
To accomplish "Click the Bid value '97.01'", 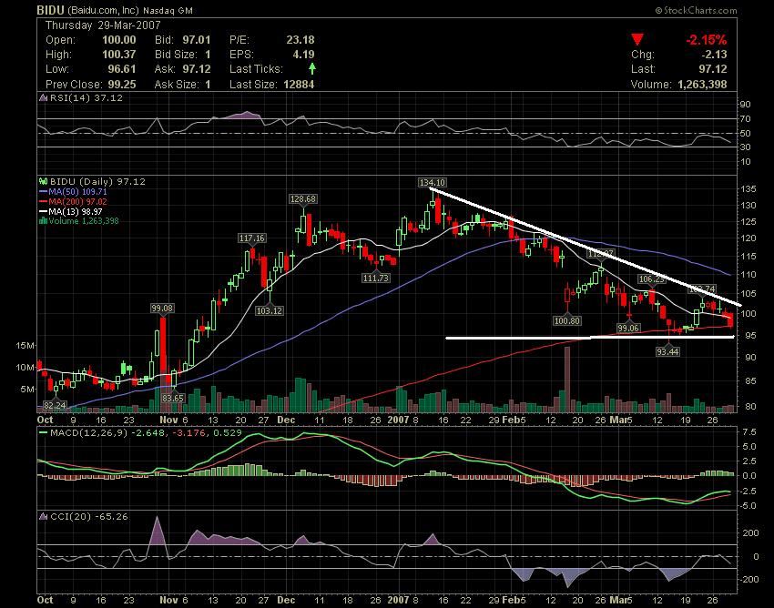I will 197,40.
